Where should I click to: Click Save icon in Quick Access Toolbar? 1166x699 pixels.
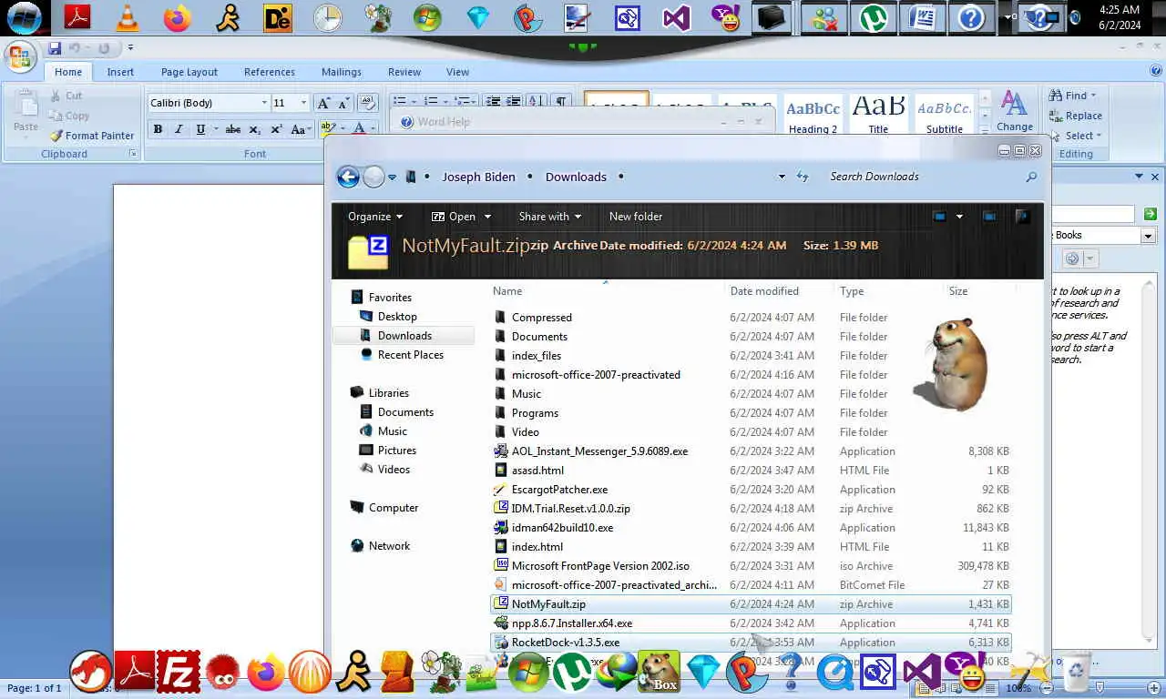(55, 48)
